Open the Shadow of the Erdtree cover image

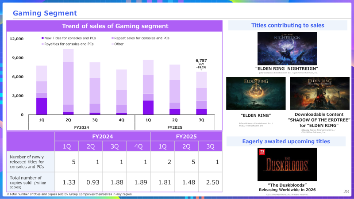[319, 93]
